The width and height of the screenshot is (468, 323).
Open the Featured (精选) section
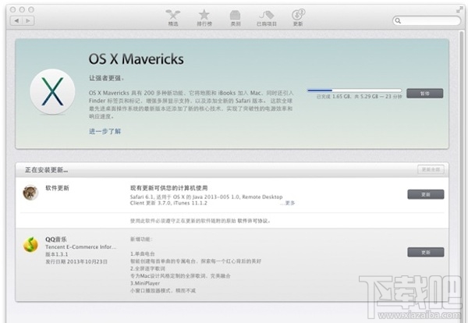click(x=172, y=17)
